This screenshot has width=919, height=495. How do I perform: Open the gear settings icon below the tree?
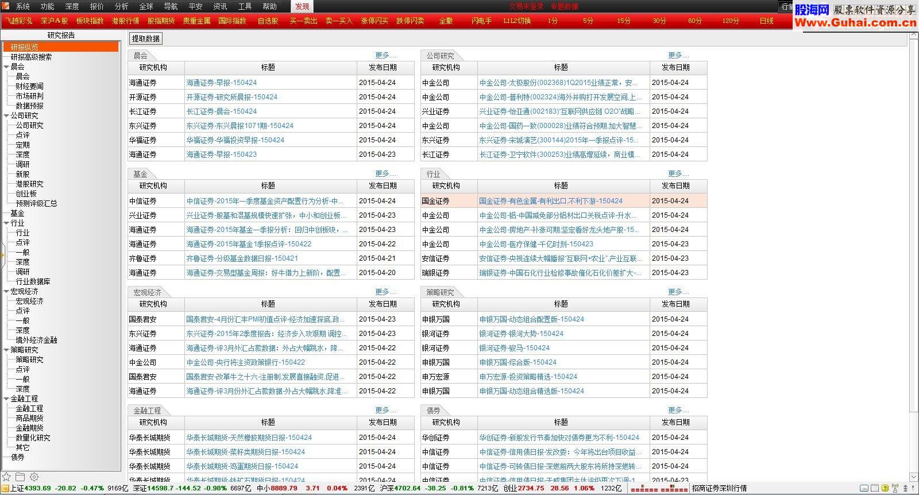pyautogui.click(x=34, y=477)
